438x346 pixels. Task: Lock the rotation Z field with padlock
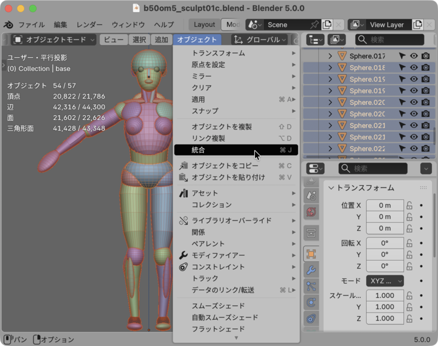[409, 266]
